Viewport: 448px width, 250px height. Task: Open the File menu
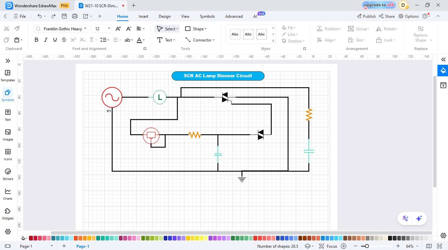tap(20, 16)
